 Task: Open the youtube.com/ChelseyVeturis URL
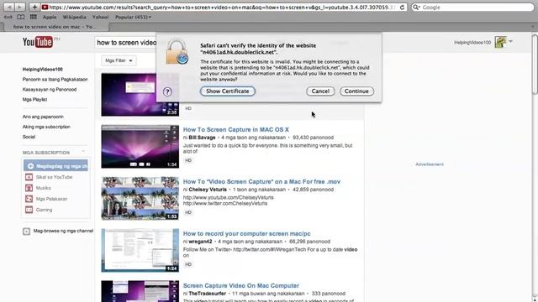click(x=228, y=198)
